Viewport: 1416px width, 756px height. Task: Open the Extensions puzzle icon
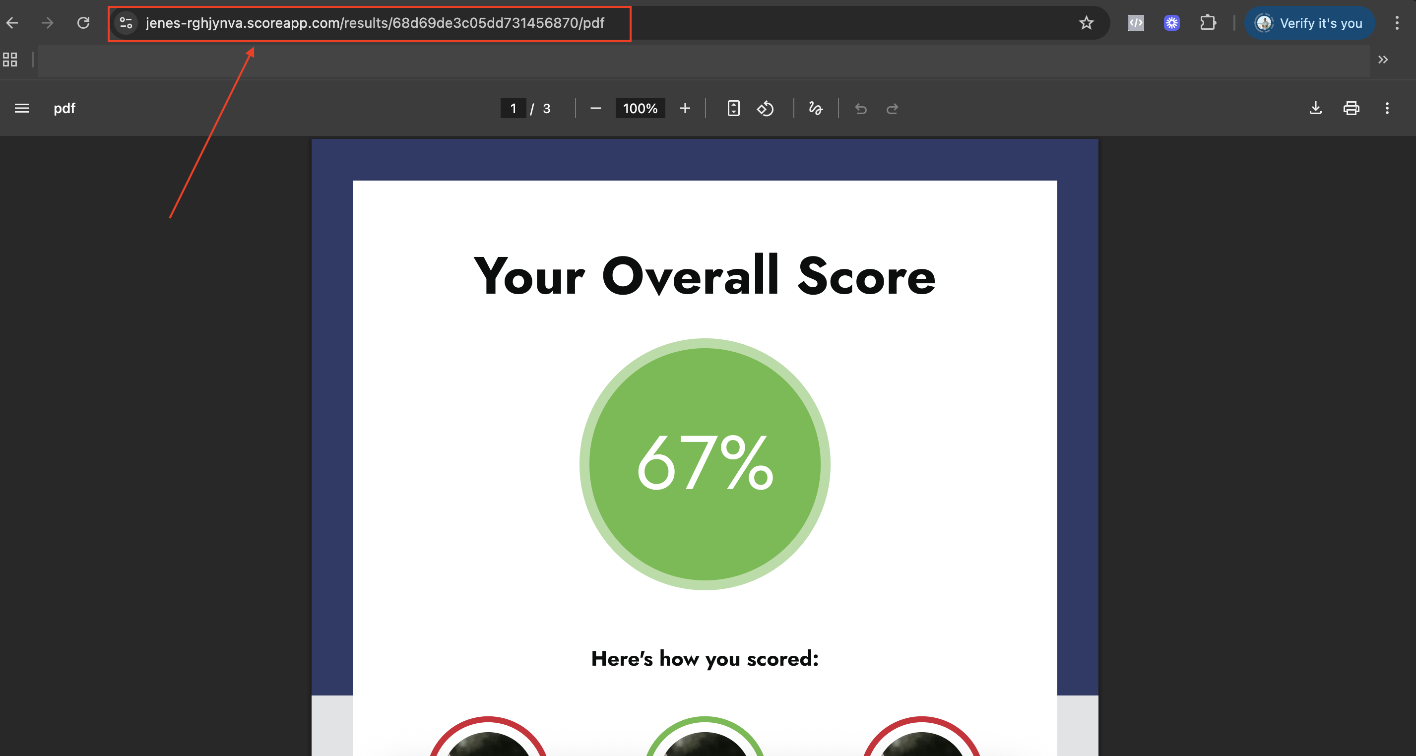click(1207, 23)
